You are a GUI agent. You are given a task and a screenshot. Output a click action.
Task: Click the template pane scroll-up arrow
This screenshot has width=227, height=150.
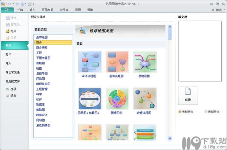point(170,27)
